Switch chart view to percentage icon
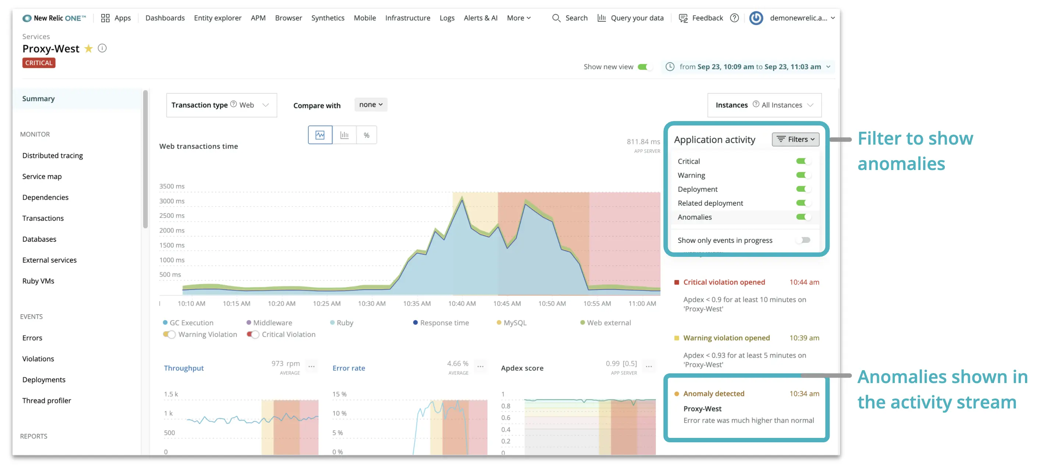 click(366, 135)
